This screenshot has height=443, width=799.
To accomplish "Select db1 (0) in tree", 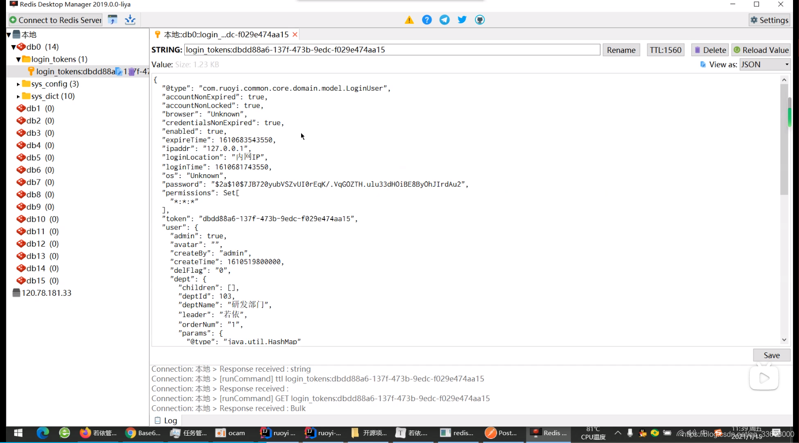I will 35,109.
